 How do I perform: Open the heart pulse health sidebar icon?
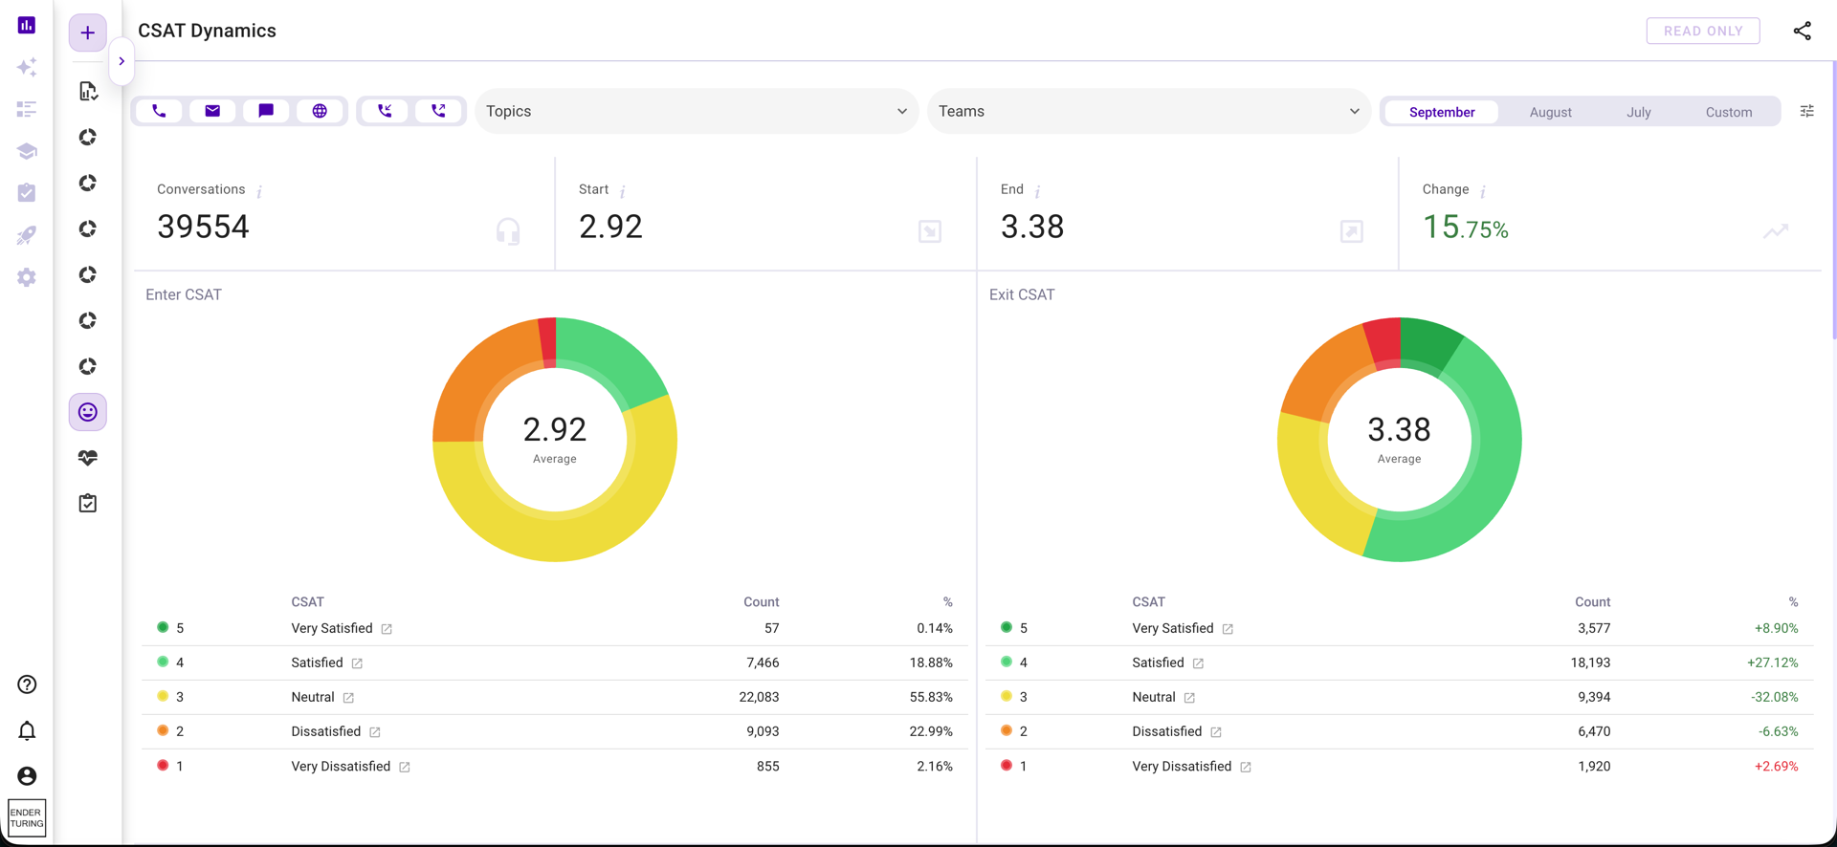pyautogui.click(x=88, y=458)
